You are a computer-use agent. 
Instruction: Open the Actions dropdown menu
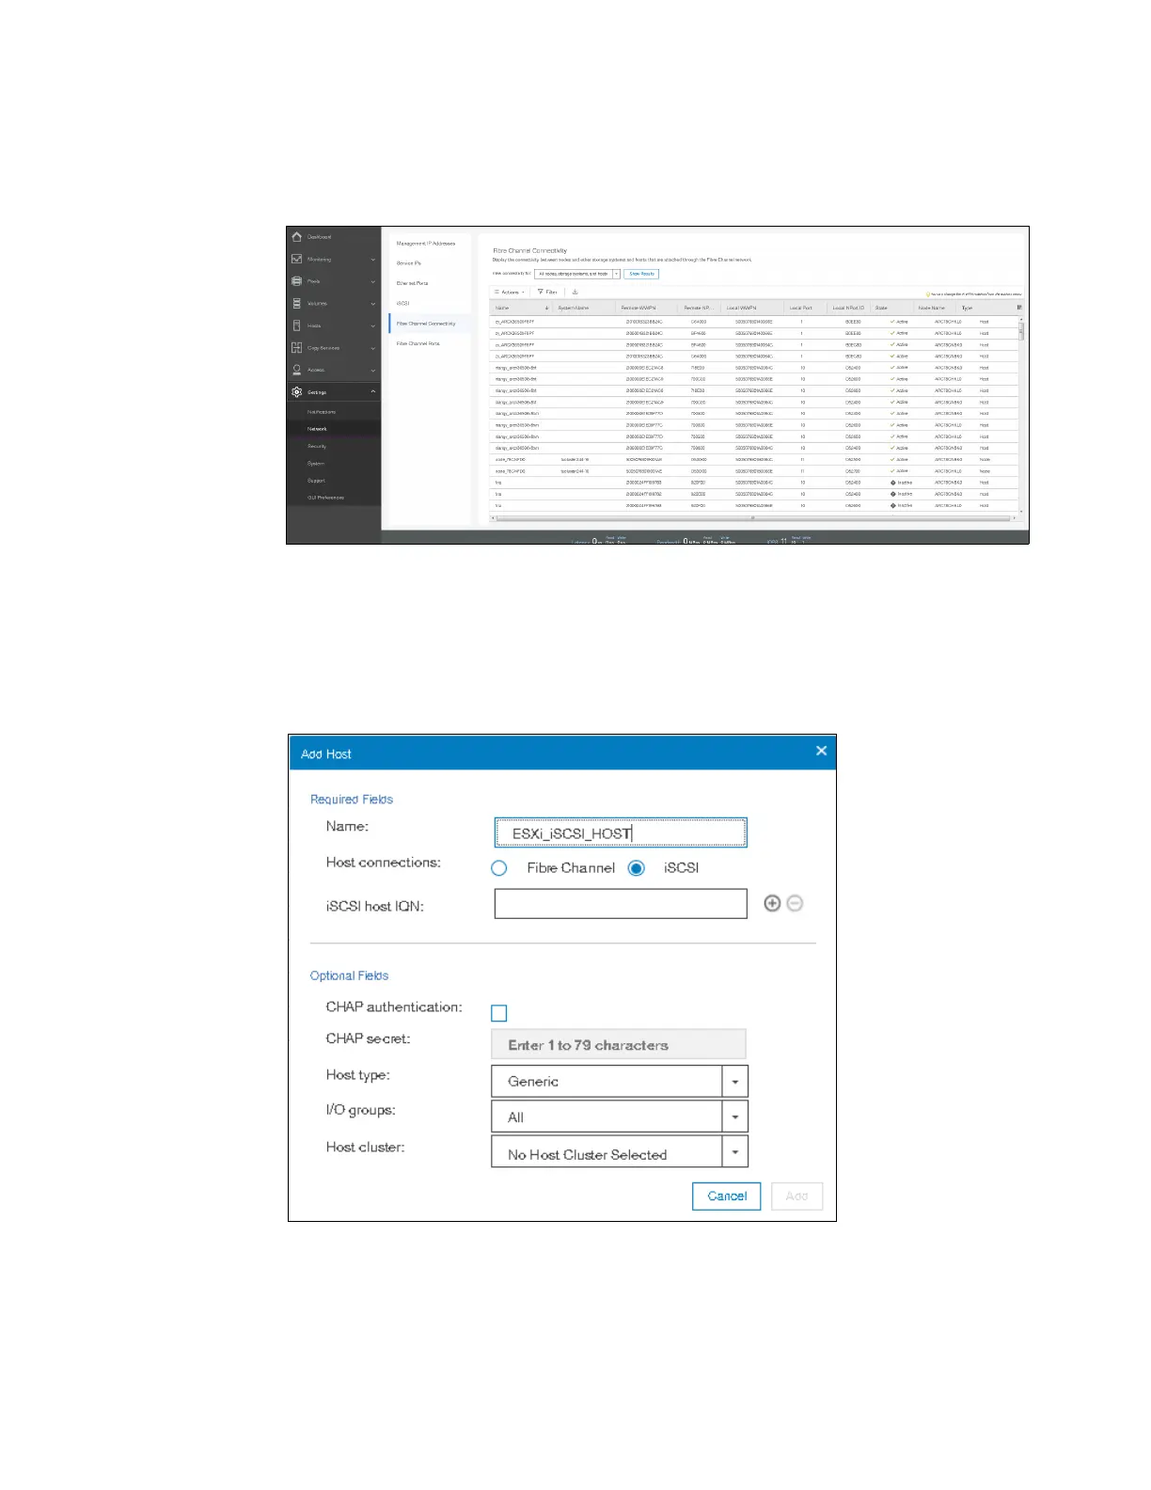510,292
